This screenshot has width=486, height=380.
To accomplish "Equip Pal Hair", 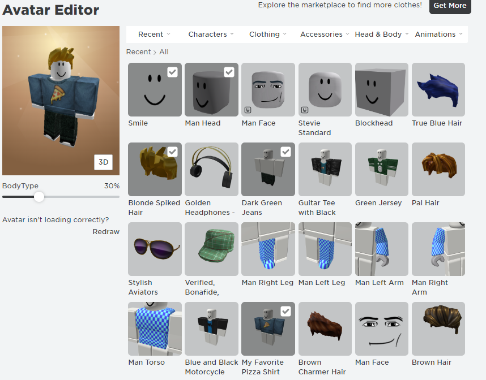I will point(438,169).
